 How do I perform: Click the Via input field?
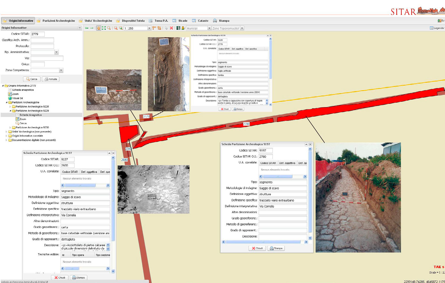pos(47,58)
